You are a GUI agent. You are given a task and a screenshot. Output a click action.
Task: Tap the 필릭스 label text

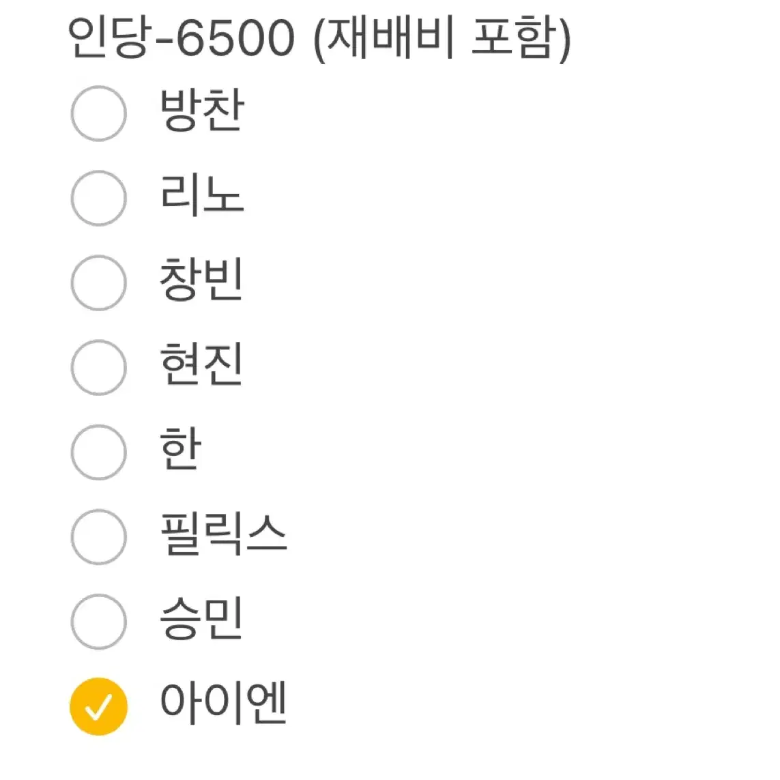click(x=223, y=534)
